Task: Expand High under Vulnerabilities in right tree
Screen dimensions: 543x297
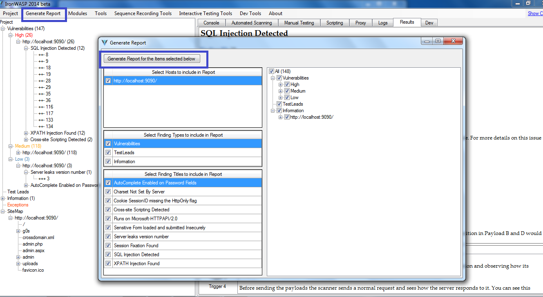Action: [x=279, y=84]
